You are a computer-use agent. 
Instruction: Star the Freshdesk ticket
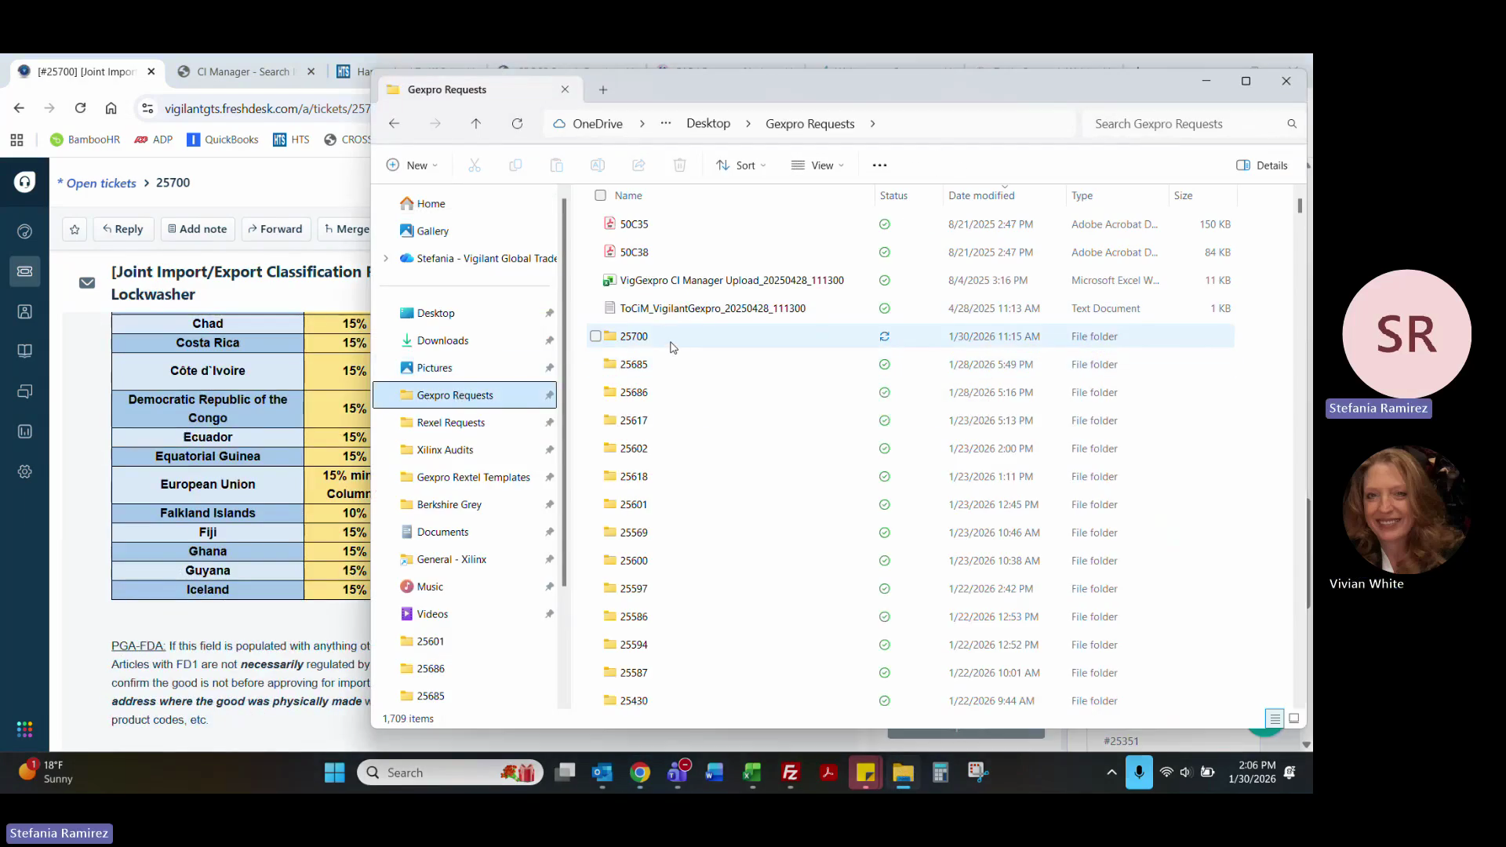tap(75, 229)
